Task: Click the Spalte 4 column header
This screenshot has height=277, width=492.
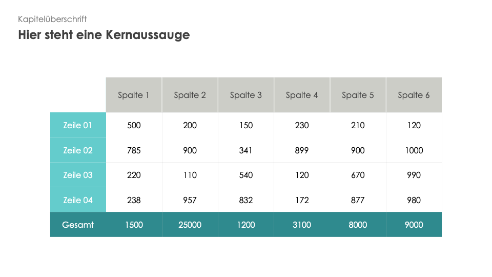Action: (302, 95)
